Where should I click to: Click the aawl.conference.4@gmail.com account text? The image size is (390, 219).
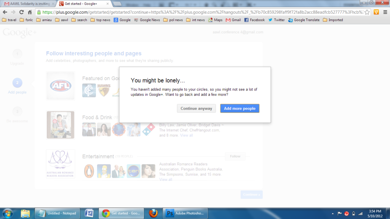click(x=238, y=32)
